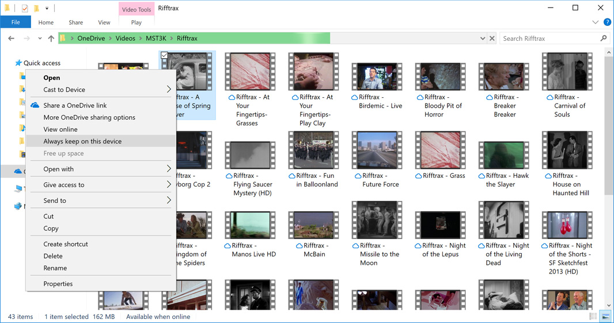This screenshot has width=614, height=323.
Task: Choose Always keep on this device
Action: coord(82,141)
